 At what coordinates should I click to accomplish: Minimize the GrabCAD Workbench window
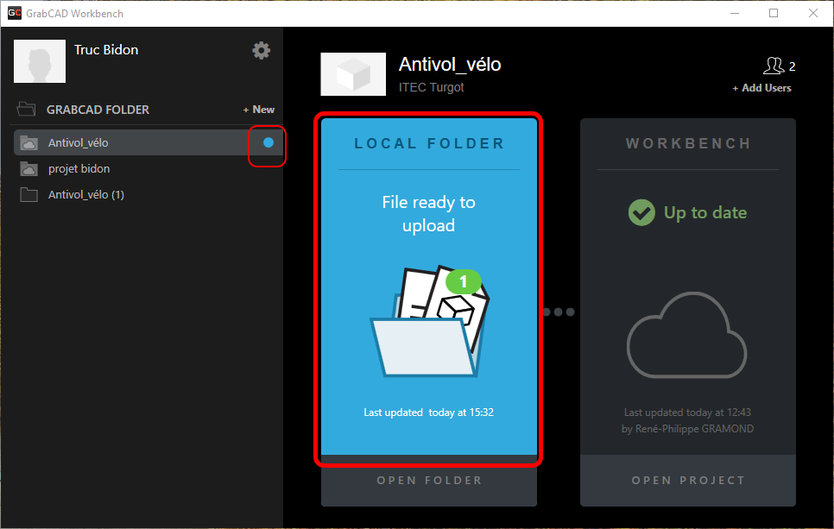tap(735, 13)
